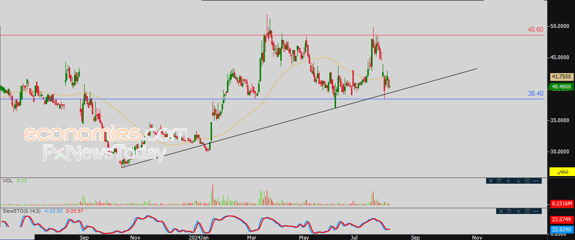Image resolution: width=575 pixels, height=240 pixels.
Task: Move the VOL panel up
Action: (x=508, y=181)
